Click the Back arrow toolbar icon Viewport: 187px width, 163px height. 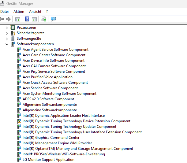click(2, 19)
